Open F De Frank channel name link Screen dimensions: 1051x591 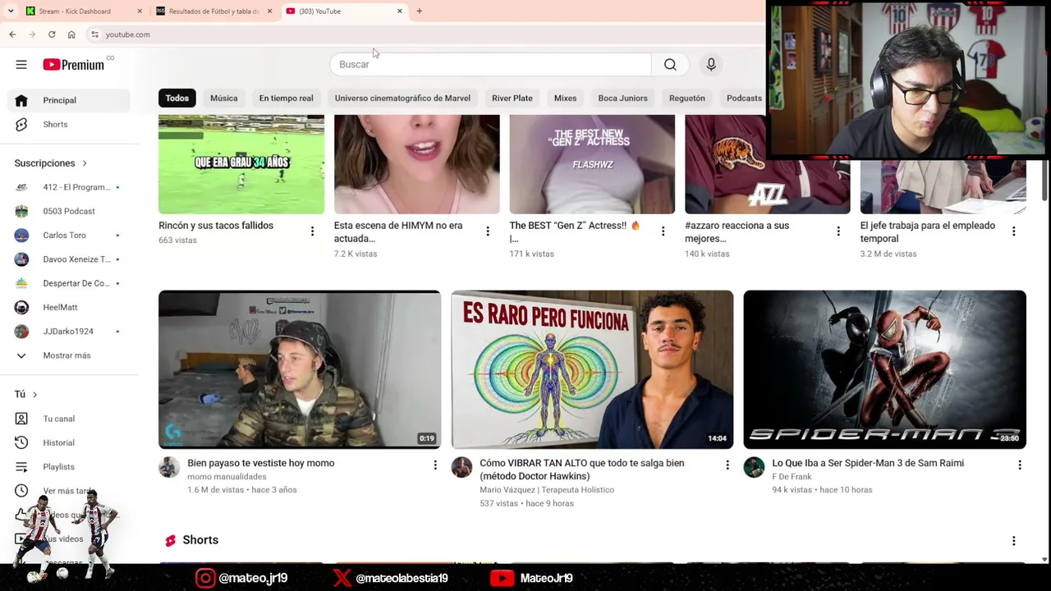pos(792,477)
